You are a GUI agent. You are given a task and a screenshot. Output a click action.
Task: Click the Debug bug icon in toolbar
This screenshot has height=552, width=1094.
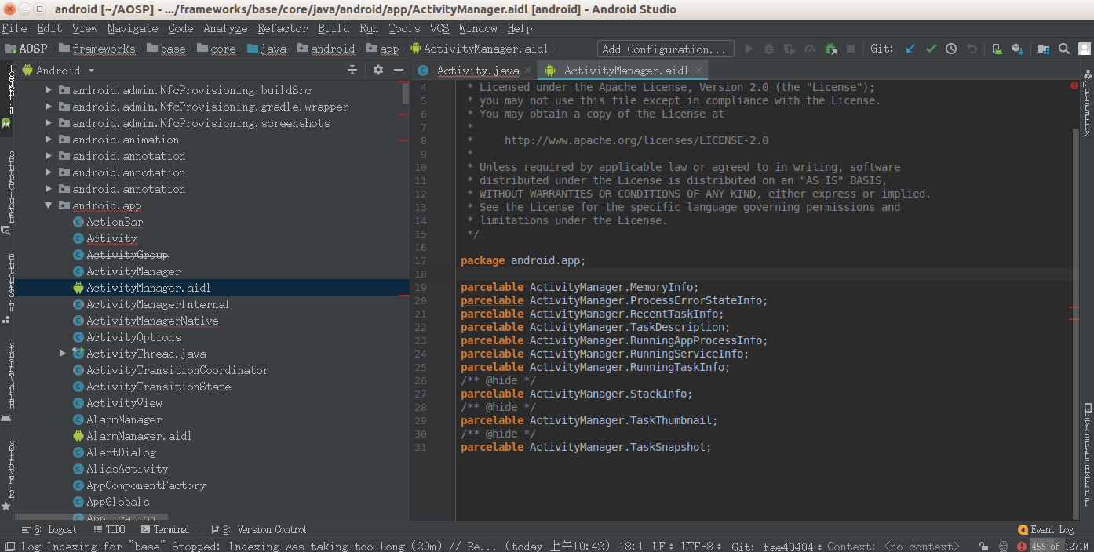click(x=769, y=49)
